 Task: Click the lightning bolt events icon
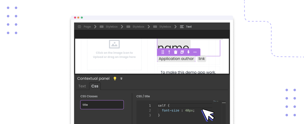click(188, 52)
